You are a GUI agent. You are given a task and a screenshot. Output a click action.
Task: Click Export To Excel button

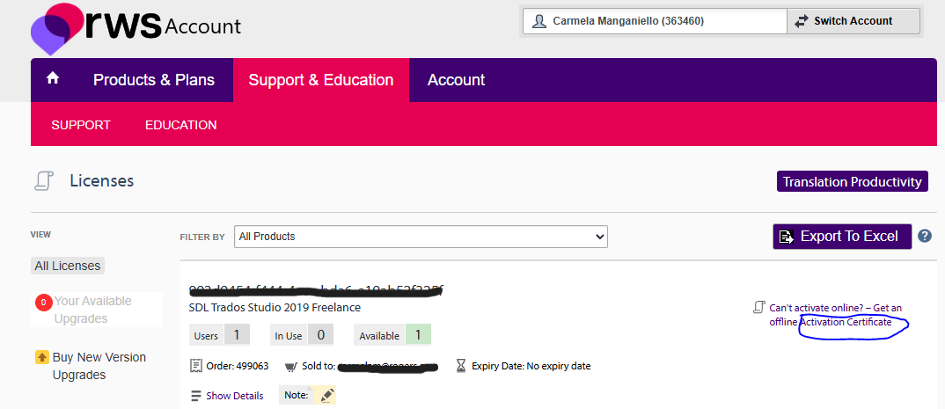(842, 236)
